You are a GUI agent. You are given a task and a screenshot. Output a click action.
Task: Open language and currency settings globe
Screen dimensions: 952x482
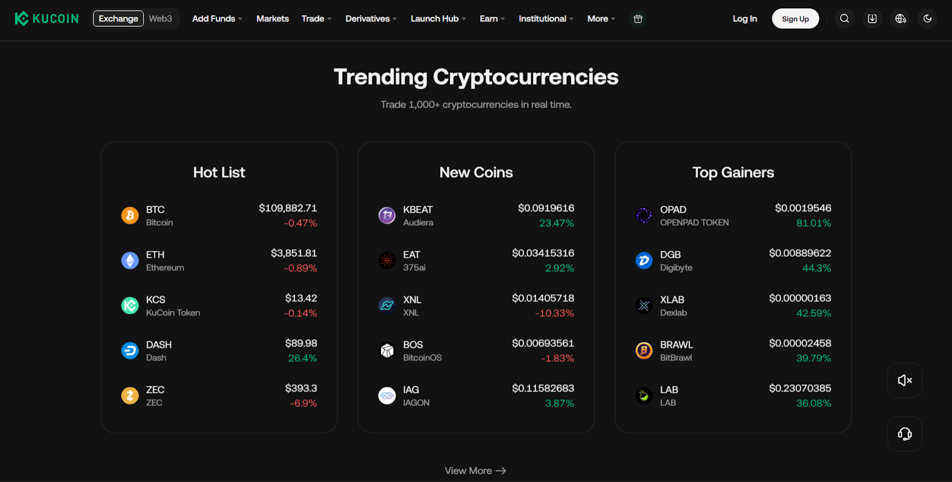pos(899,18)
